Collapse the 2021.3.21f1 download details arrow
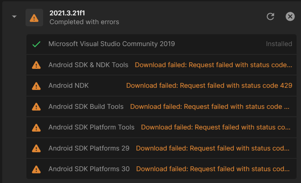The height and width of the screenshot is (183, 301). 14,17
